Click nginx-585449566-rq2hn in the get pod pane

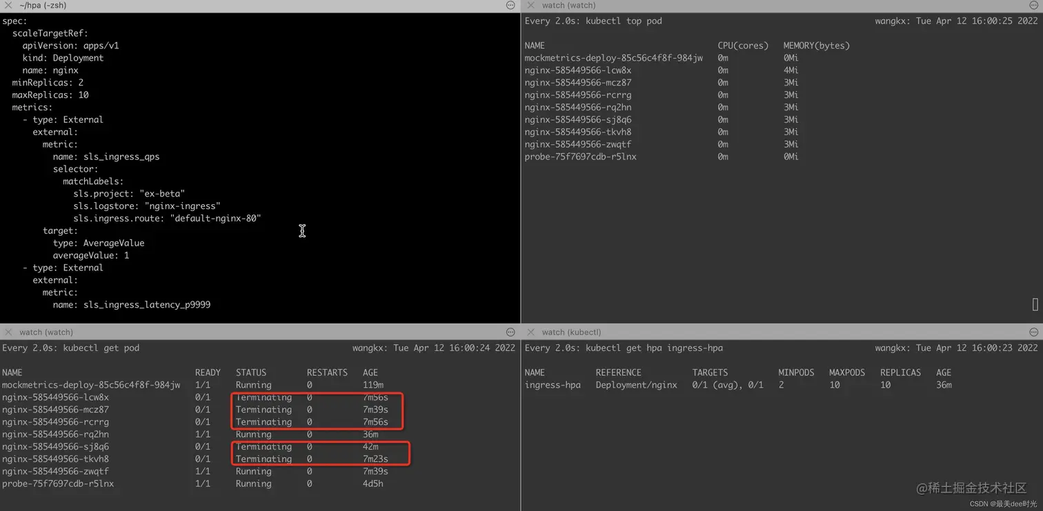click(55, 434)
